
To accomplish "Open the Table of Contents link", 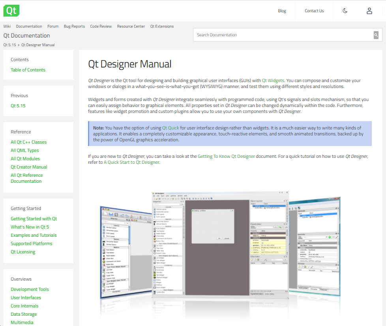I will tap(28, 70).
